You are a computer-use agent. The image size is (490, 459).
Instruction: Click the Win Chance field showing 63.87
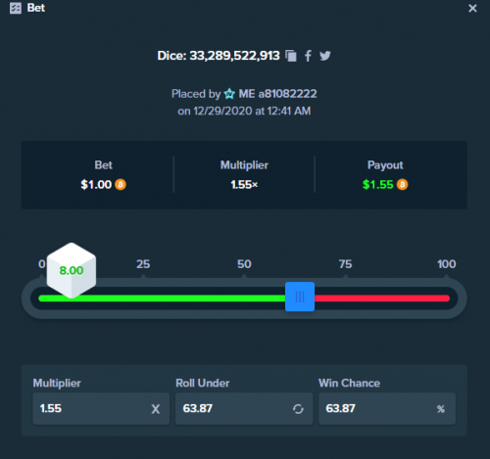click(x=387, y=409)
